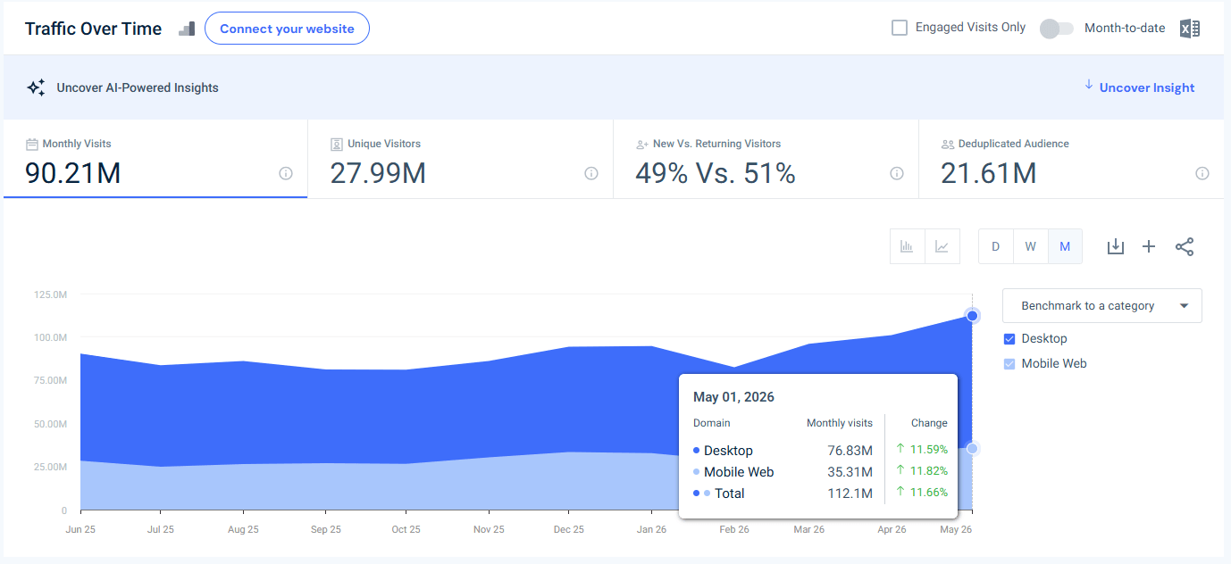Open Unique Visitors info icon
The image size is (1231, 564).
591,173
